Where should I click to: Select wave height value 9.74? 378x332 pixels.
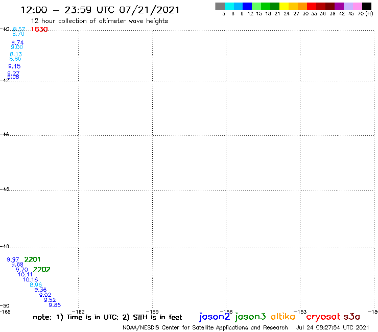click(17, 43)
